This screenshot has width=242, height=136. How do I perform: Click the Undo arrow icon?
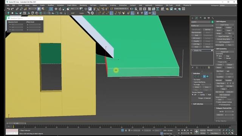tap(8, 9)
